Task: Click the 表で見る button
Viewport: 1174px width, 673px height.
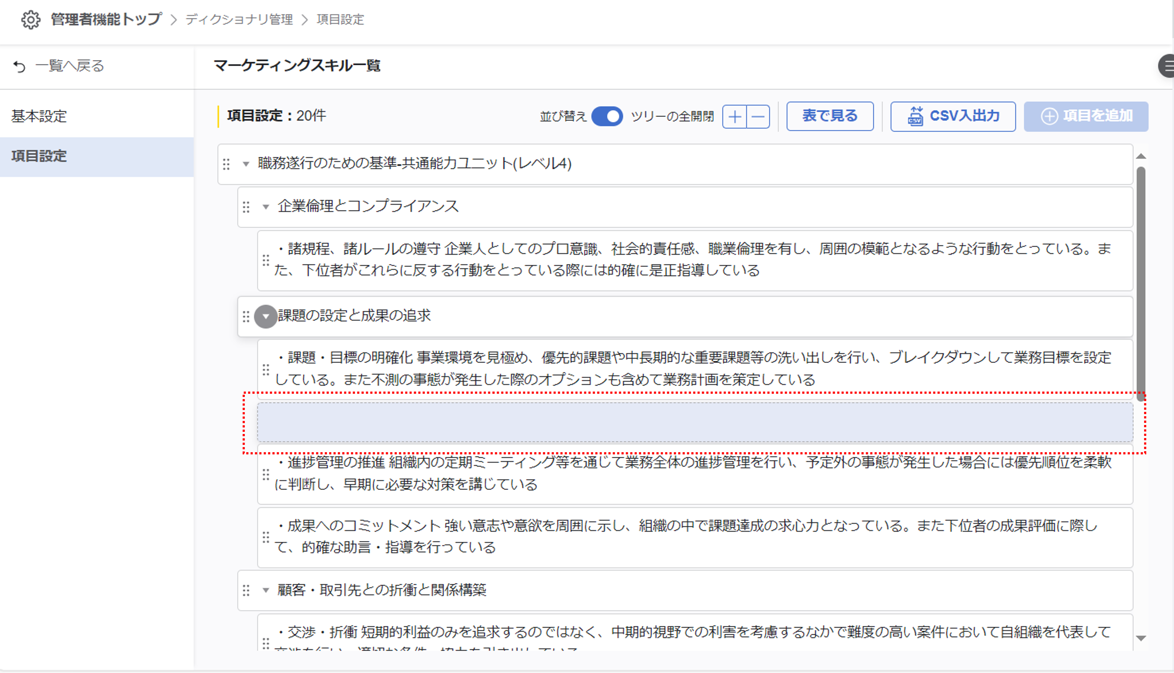Action: pos(830,116)
